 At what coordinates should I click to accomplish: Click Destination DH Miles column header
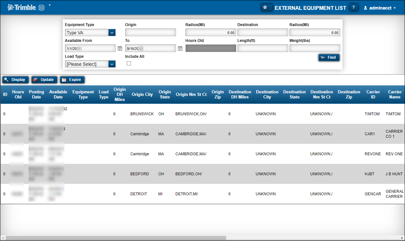pos(240,94)
